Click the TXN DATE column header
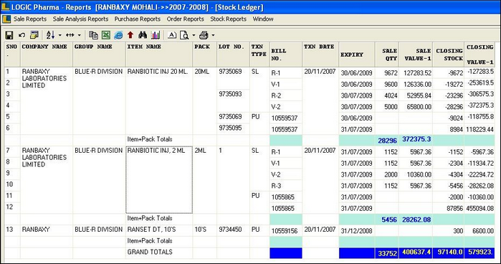501x264 pixels. [x=320, y=54]
